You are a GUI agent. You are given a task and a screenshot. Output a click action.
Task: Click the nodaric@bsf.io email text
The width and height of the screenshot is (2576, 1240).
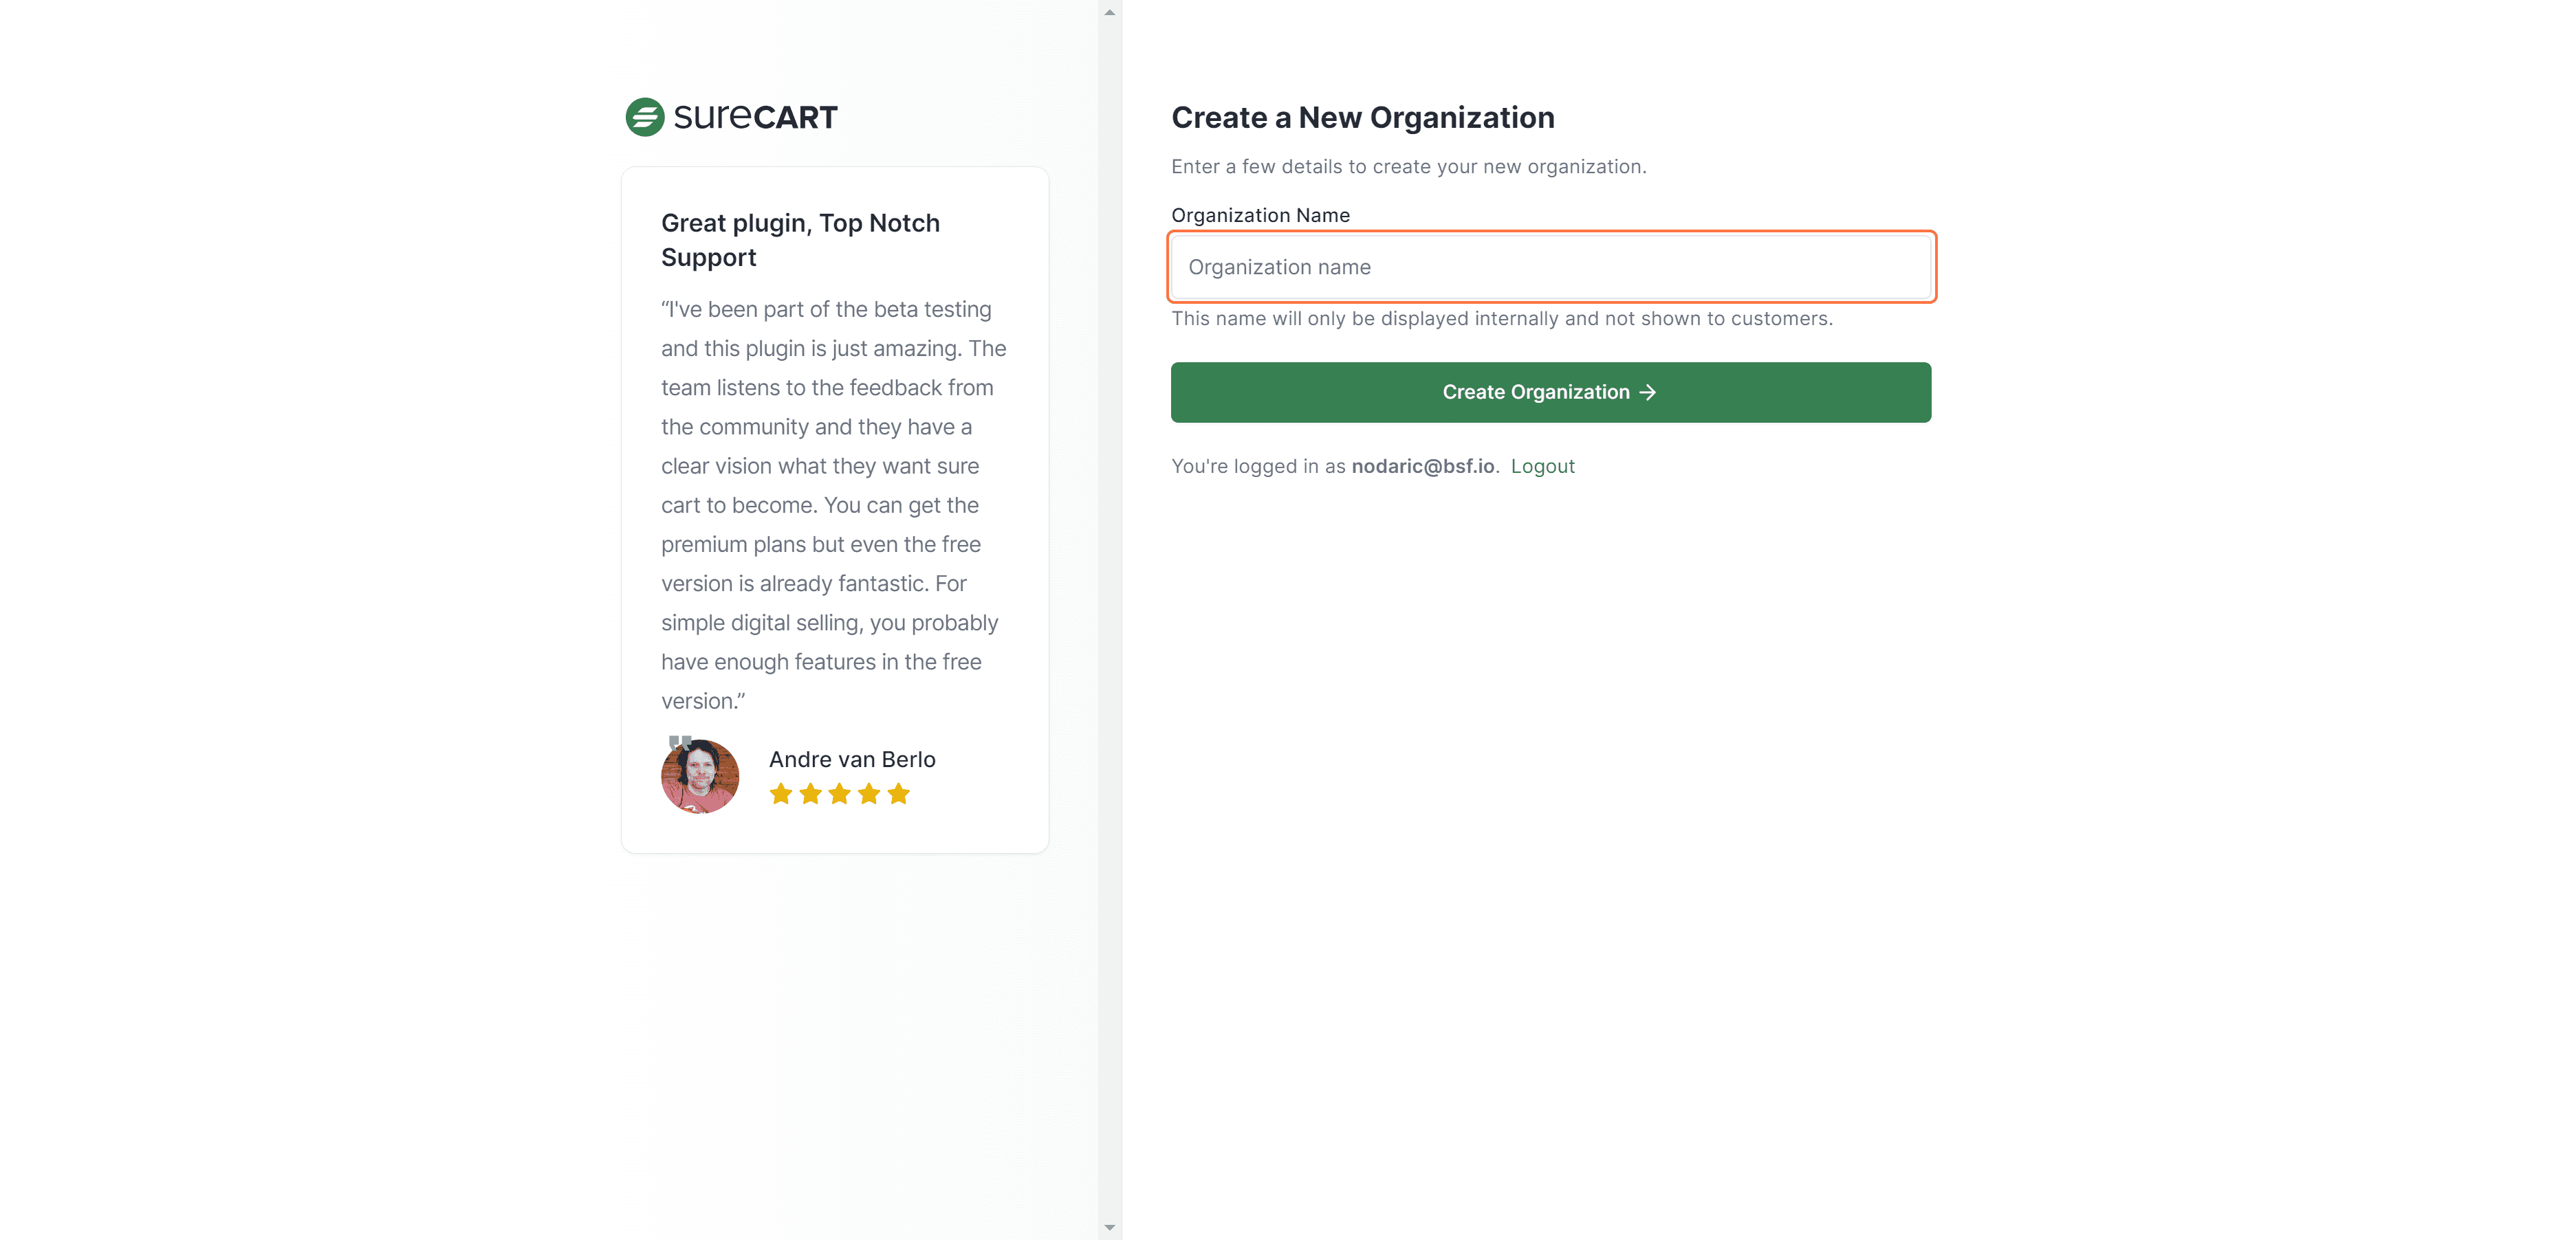[x=1422, y=467]
